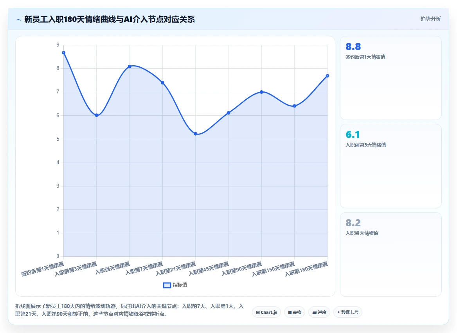The width and height of the screenshot is (457, 333).
Task: Click the 进度 tag
Action: pyautogui.click(x=319, y=312)
